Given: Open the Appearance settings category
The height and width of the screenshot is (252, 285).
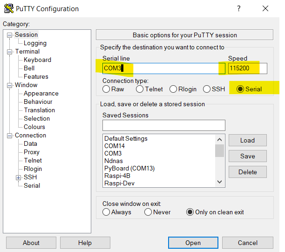Looking at the screenshot, I should point(41,93).
